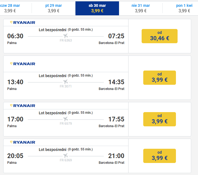This screenshot has width=198, height=175.
Task: Click the 21:00 Barcelona-El Prat arrival time
Action: click(116, 156)
